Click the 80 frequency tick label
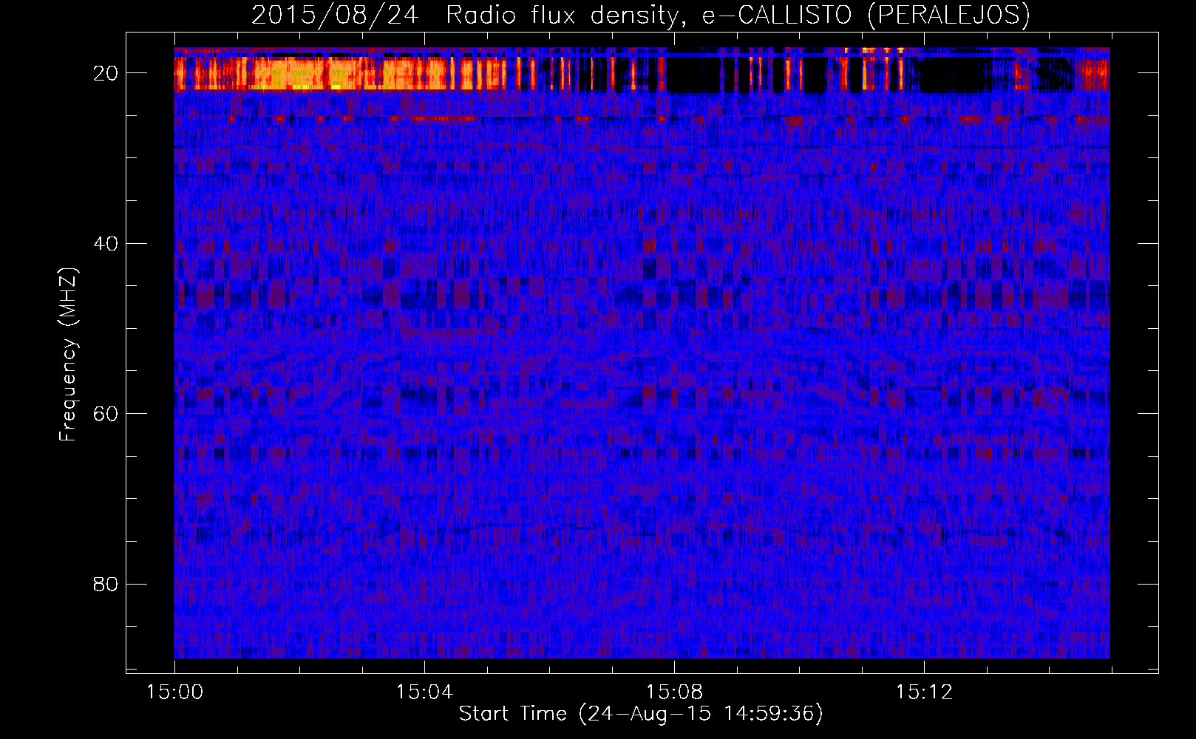 (106, 585)
